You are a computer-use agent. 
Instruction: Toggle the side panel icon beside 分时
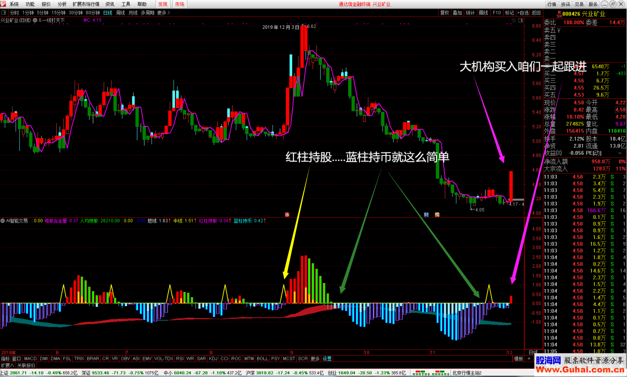[x=4, y=13]
